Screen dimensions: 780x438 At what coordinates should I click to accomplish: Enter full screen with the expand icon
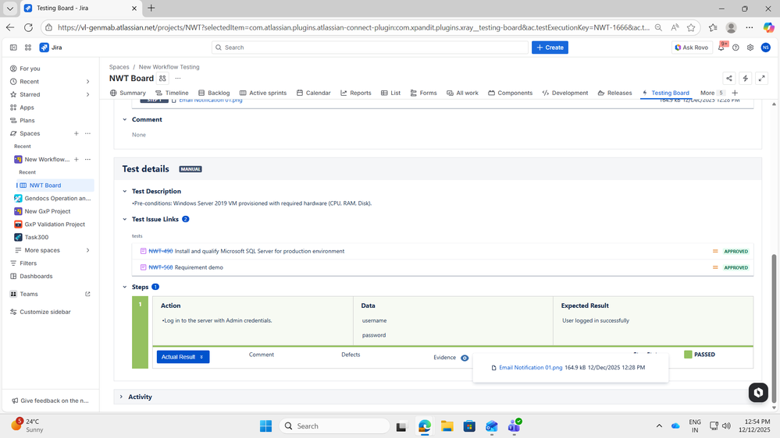761,78
